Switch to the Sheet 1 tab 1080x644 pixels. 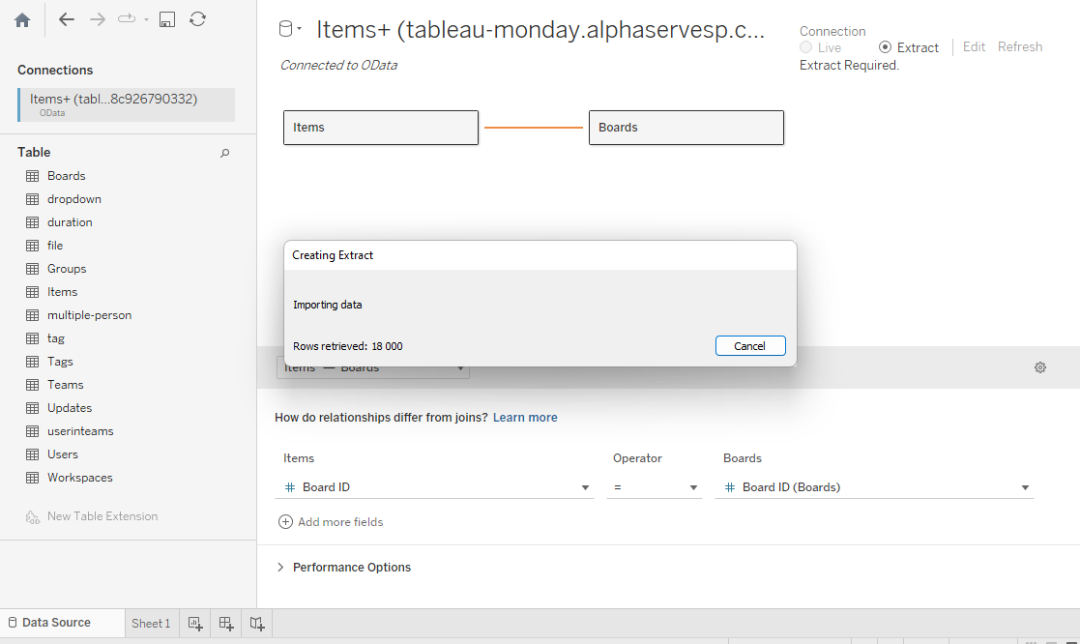(151, 624)
